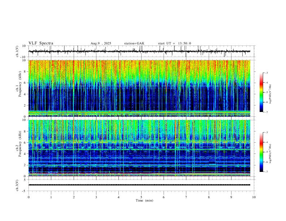
Task: Click the ch.1 spectrogram panel
Action: tap(139, 88)
